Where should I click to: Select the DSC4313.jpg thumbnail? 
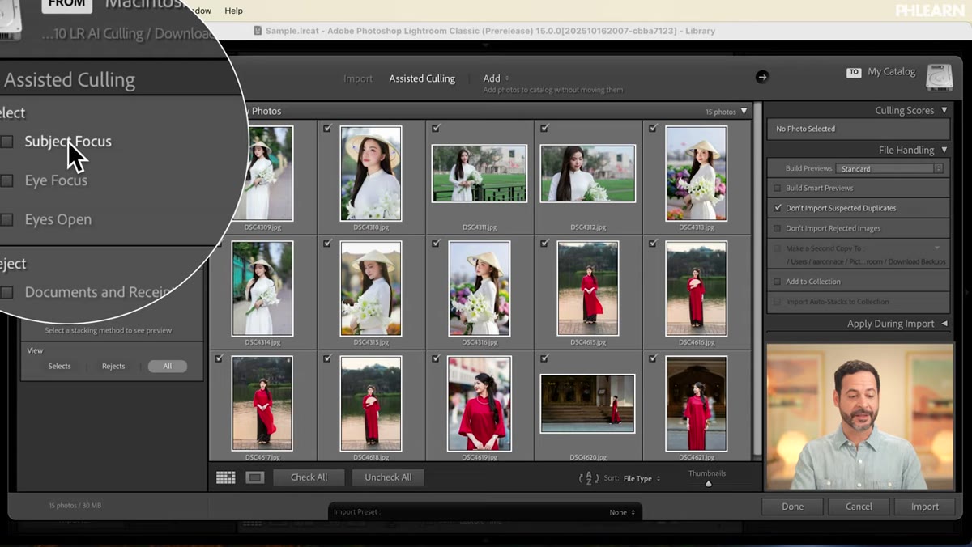697,173
